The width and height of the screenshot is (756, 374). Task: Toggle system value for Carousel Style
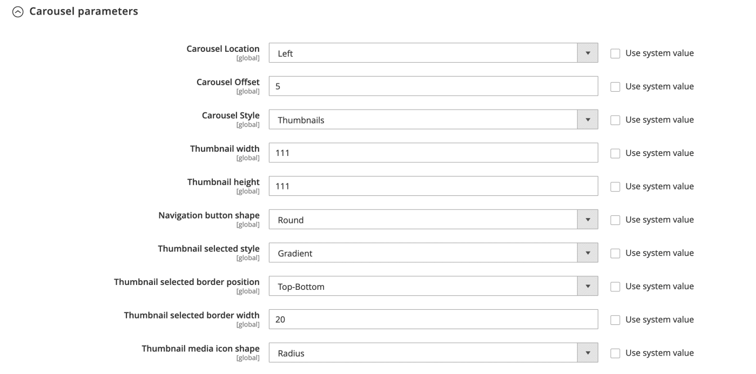(x=615, y=120)
